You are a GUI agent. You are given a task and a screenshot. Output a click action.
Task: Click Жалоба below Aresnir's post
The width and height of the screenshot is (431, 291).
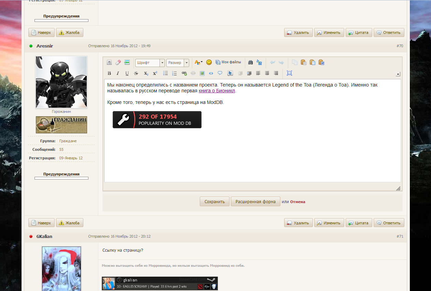[70, 223]
